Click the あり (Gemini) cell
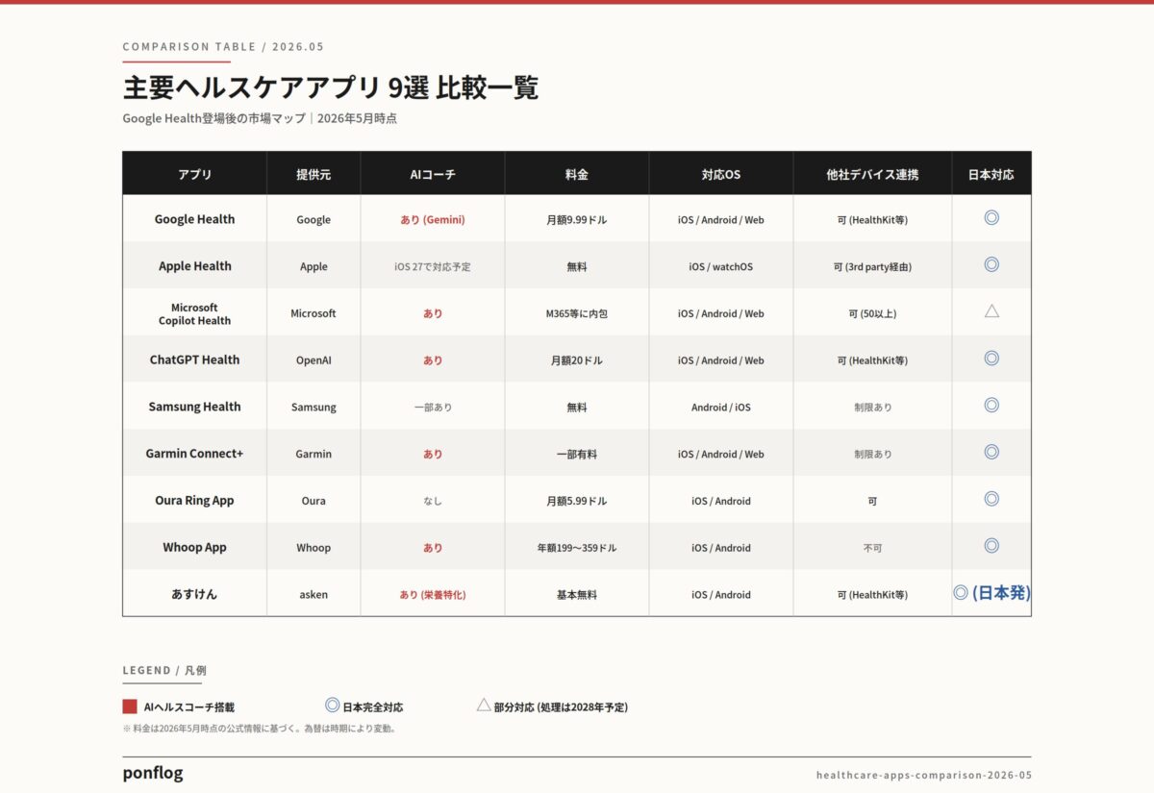 point(433,219)
